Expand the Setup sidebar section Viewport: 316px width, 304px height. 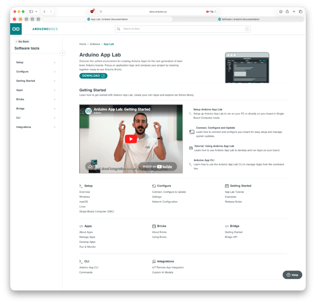36,62
